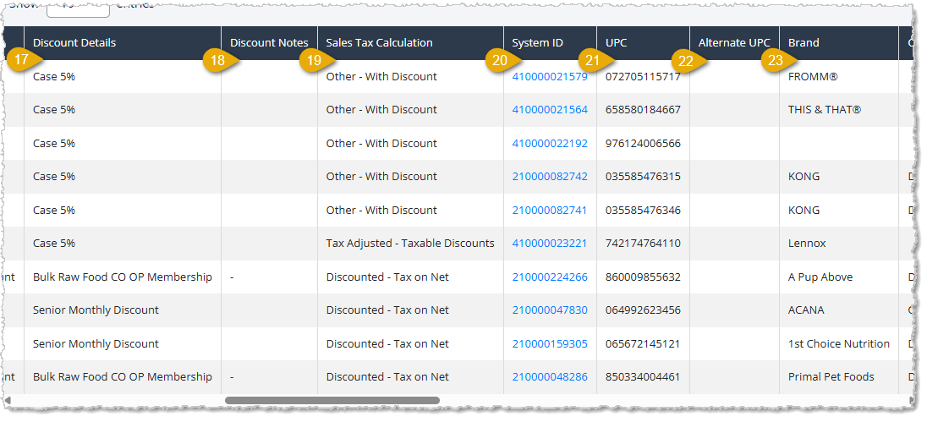Open System ID 210000047830 link
The image size is (927, 422).
tap(550, 310)
